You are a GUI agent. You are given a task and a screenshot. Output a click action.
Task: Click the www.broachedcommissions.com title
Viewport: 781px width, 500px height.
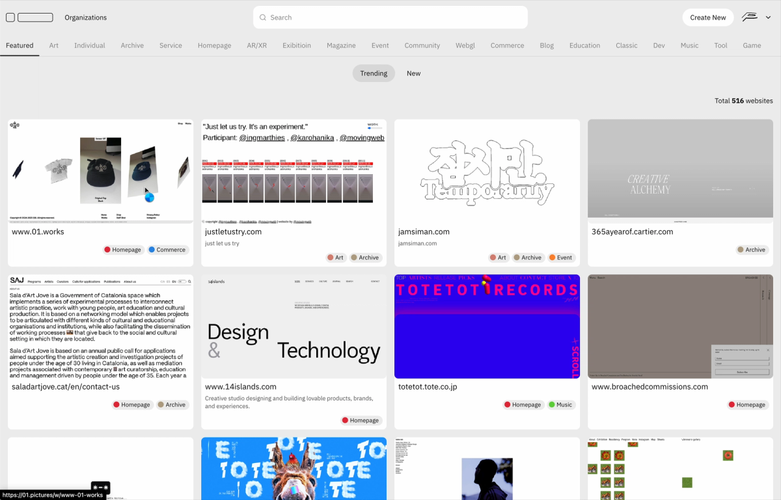click(x=650, y=387)
